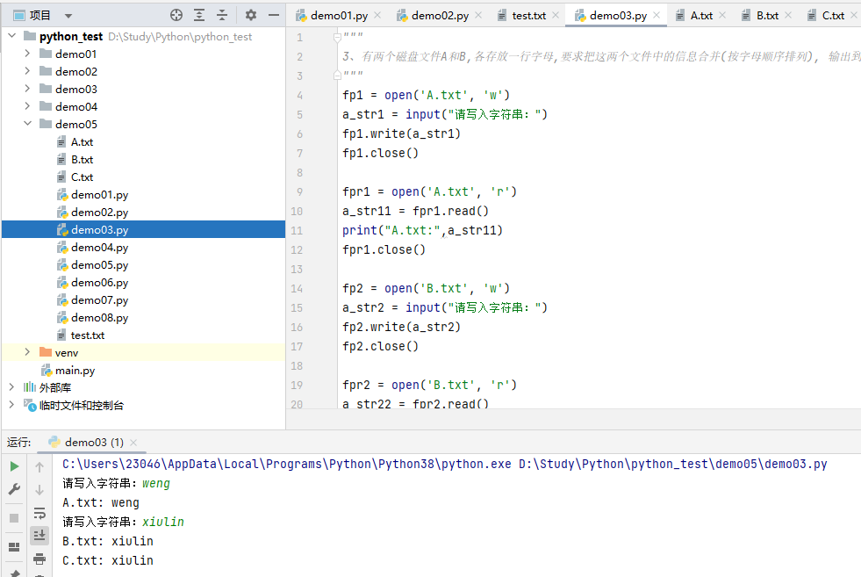The width and height of the screenshot is (861, 577).
Task: Hide the Project panel with minus icon
Action: pyautogui.click(x=274, y=16)
